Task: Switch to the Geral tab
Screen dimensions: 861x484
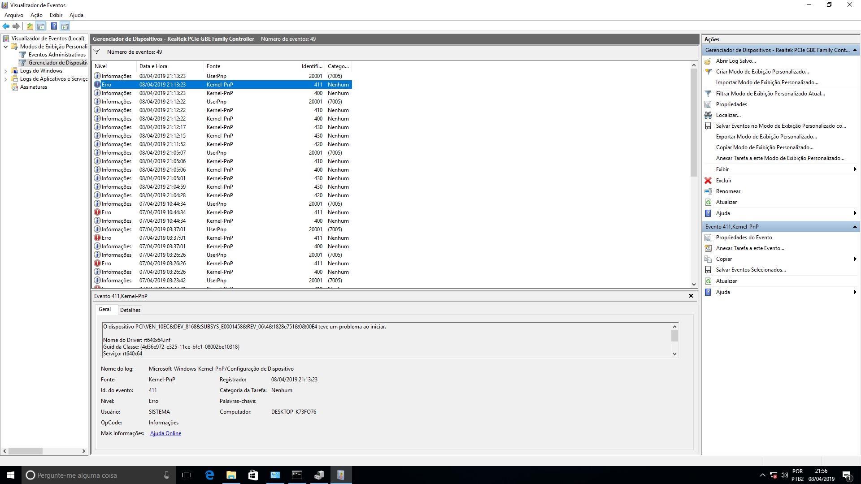Action: pos(104,309)
